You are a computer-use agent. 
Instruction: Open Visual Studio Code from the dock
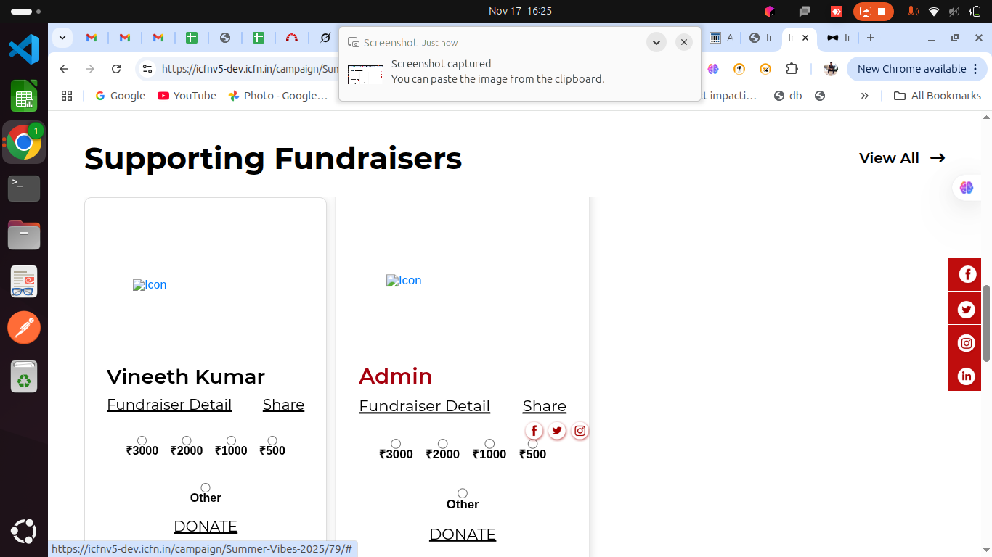point(24,49)
